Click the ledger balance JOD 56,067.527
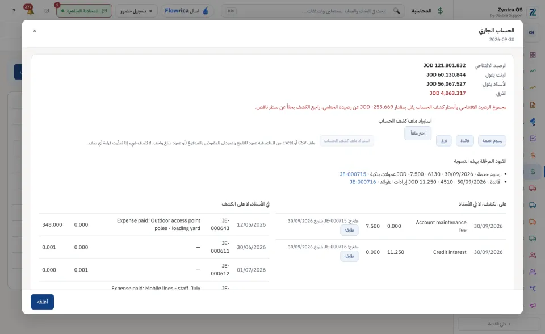545x334 pixels. [446, 84]
